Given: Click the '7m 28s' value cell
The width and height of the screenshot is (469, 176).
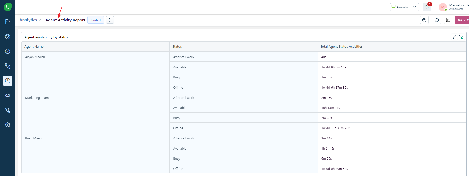Looking at the screenshot, I should (392, 118).
